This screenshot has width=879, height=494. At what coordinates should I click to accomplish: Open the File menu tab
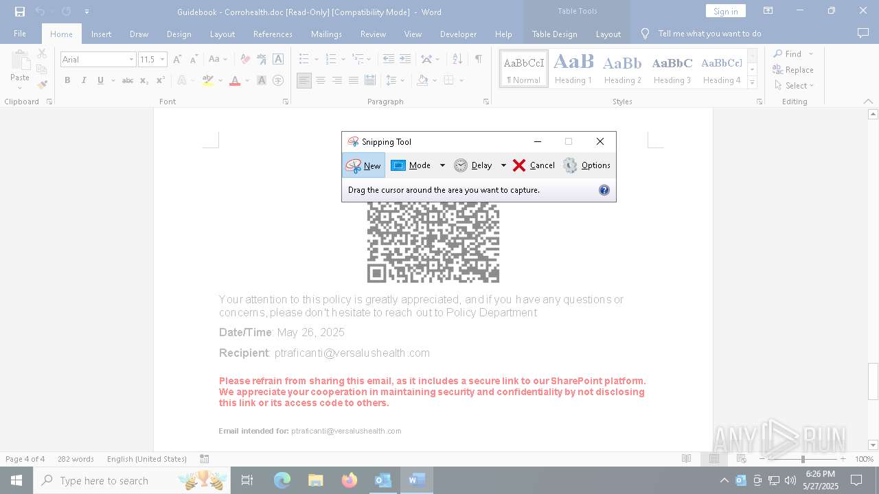click(20, 34)
